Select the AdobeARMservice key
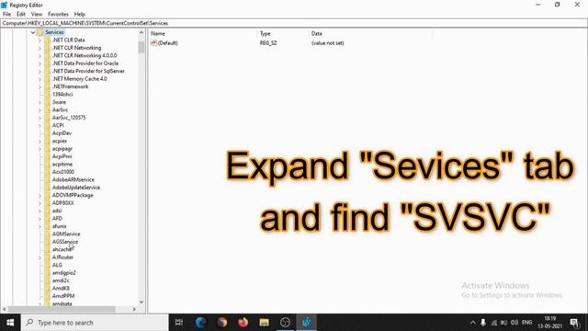The image size is (588, 331). [73, 180]
